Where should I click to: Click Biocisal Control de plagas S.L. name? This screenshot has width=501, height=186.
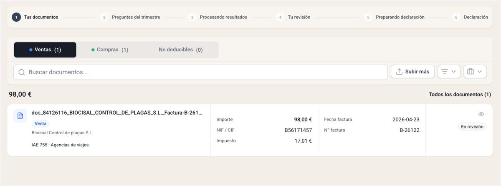coord(62,133)
